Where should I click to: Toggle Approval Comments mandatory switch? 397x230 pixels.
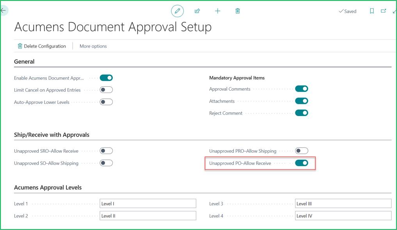pos(301,89)
